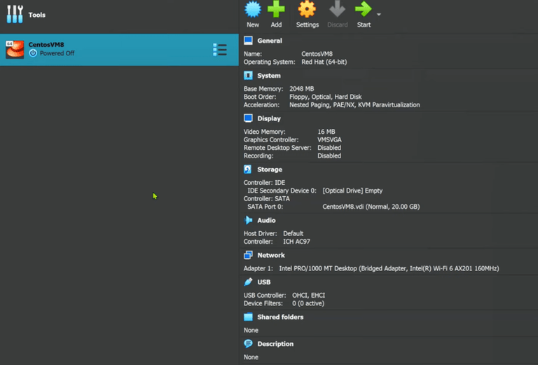Click the Add machine green plus icon
The width and height of the screenshot is (538, 365).
click(276, 9)
